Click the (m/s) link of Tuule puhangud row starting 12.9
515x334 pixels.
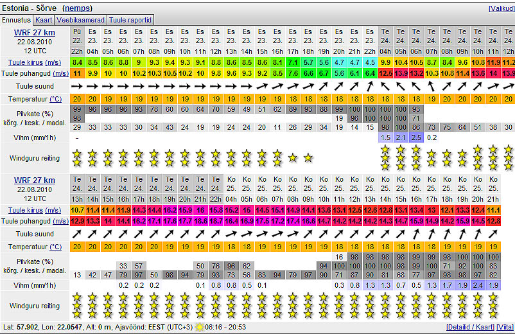(x=60, y=221)
